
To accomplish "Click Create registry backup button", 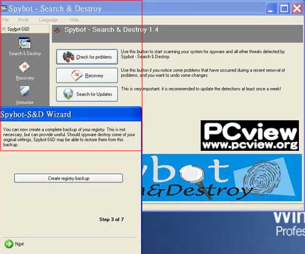I will click(x=68, y=178).
